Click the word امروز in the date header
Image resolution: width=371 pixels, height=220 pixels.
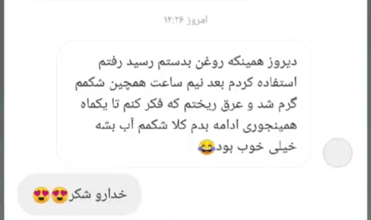(x=197, y=20)
